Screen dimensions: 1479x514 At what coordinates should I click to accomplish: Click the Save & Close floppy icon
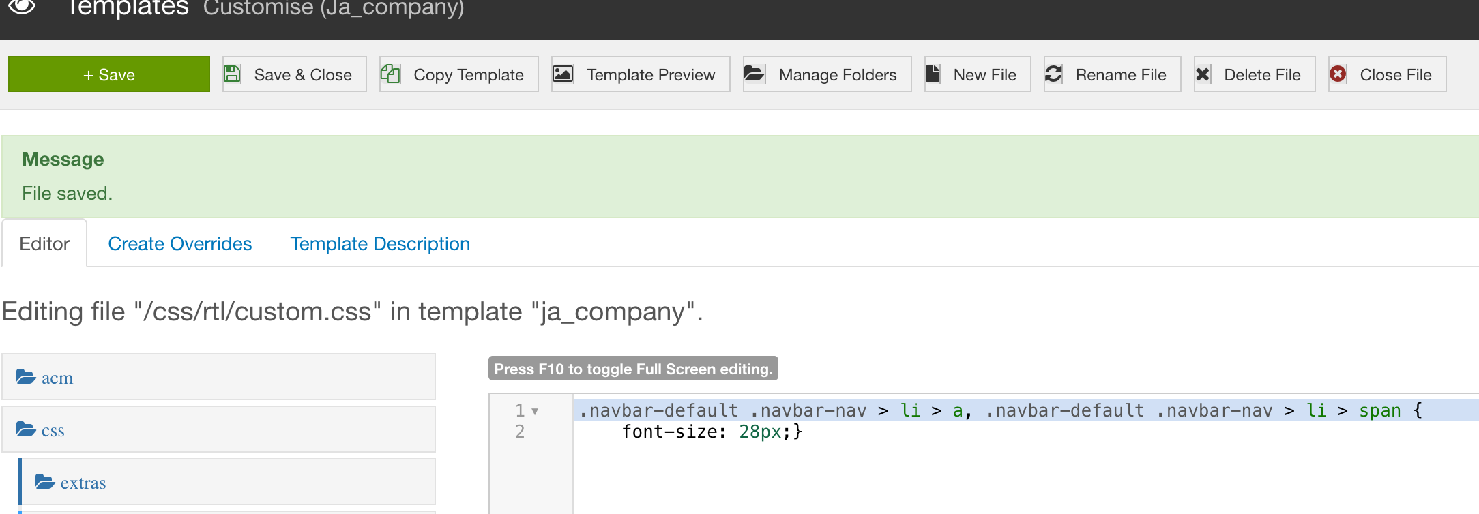233,74
